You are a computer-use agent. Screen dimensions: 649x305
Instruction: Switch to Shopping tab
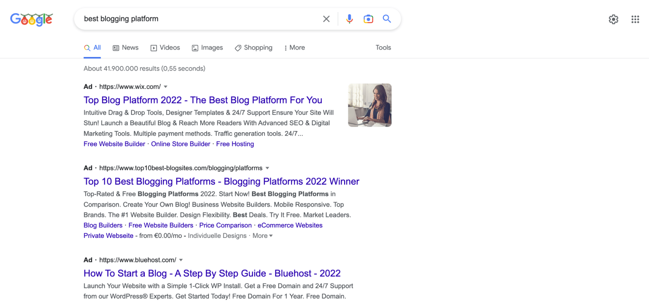point(254,48)
